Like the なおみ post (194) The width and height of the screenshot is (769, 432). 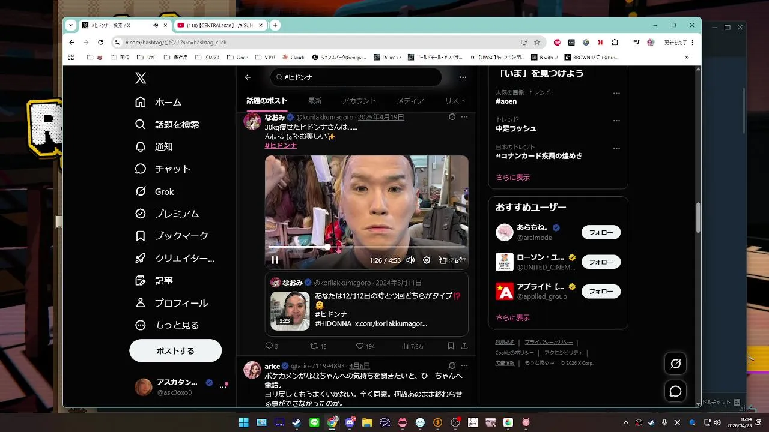[x=365, y=346]
